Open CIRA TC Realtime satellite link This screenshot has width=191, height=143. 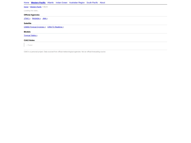[56, 27]
